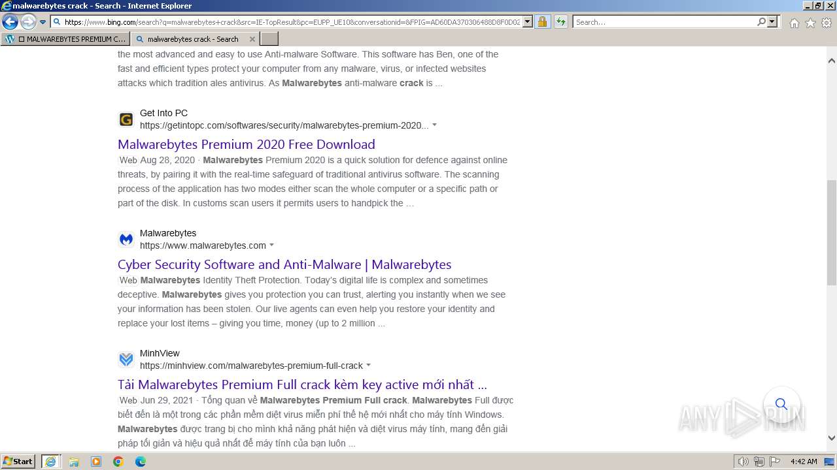Viewport: 837px width, 470px height.
Task: Open Favorites star icon
Action: coord(810,23)
